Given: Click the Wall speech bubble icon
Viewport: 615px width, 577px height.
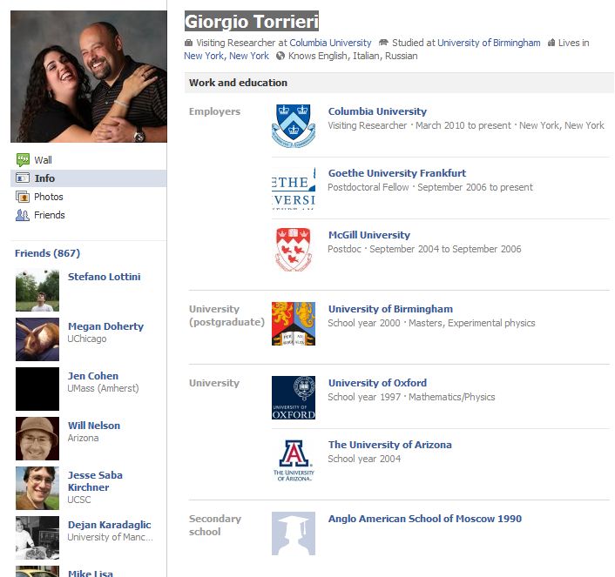Looking at the screenshot, I should point(23,160).
